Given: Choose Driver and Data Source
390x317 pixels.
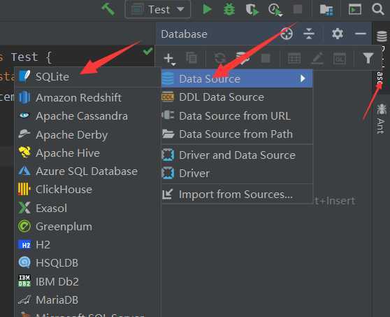Looking at the screenshot, I should [x=237, y=155].
